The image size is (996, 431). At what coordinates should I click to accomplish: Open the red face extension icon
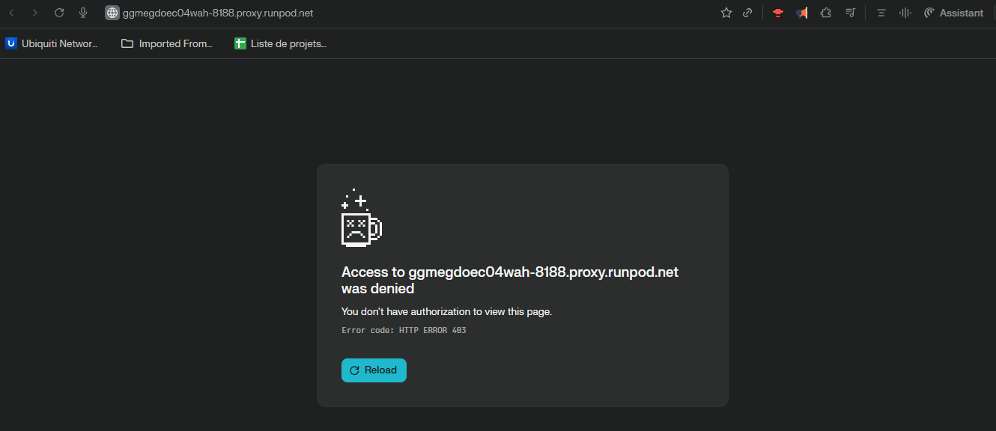(778, 13)
